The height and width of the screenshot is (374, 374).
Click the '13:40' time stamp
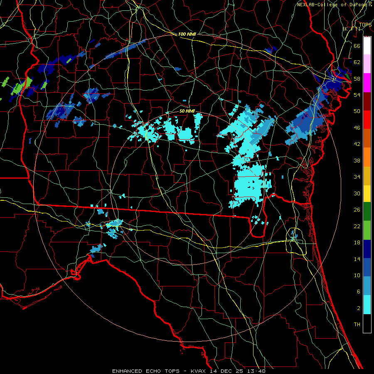(x=257, y=371)
